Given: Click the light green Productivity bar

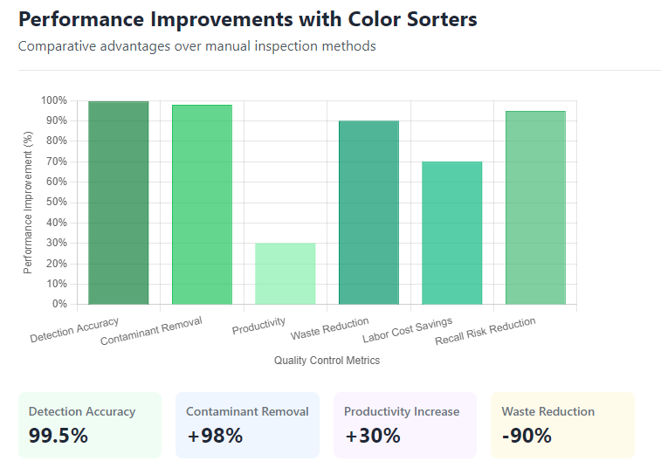Looking at the screenshot, I should click(286, 273).
